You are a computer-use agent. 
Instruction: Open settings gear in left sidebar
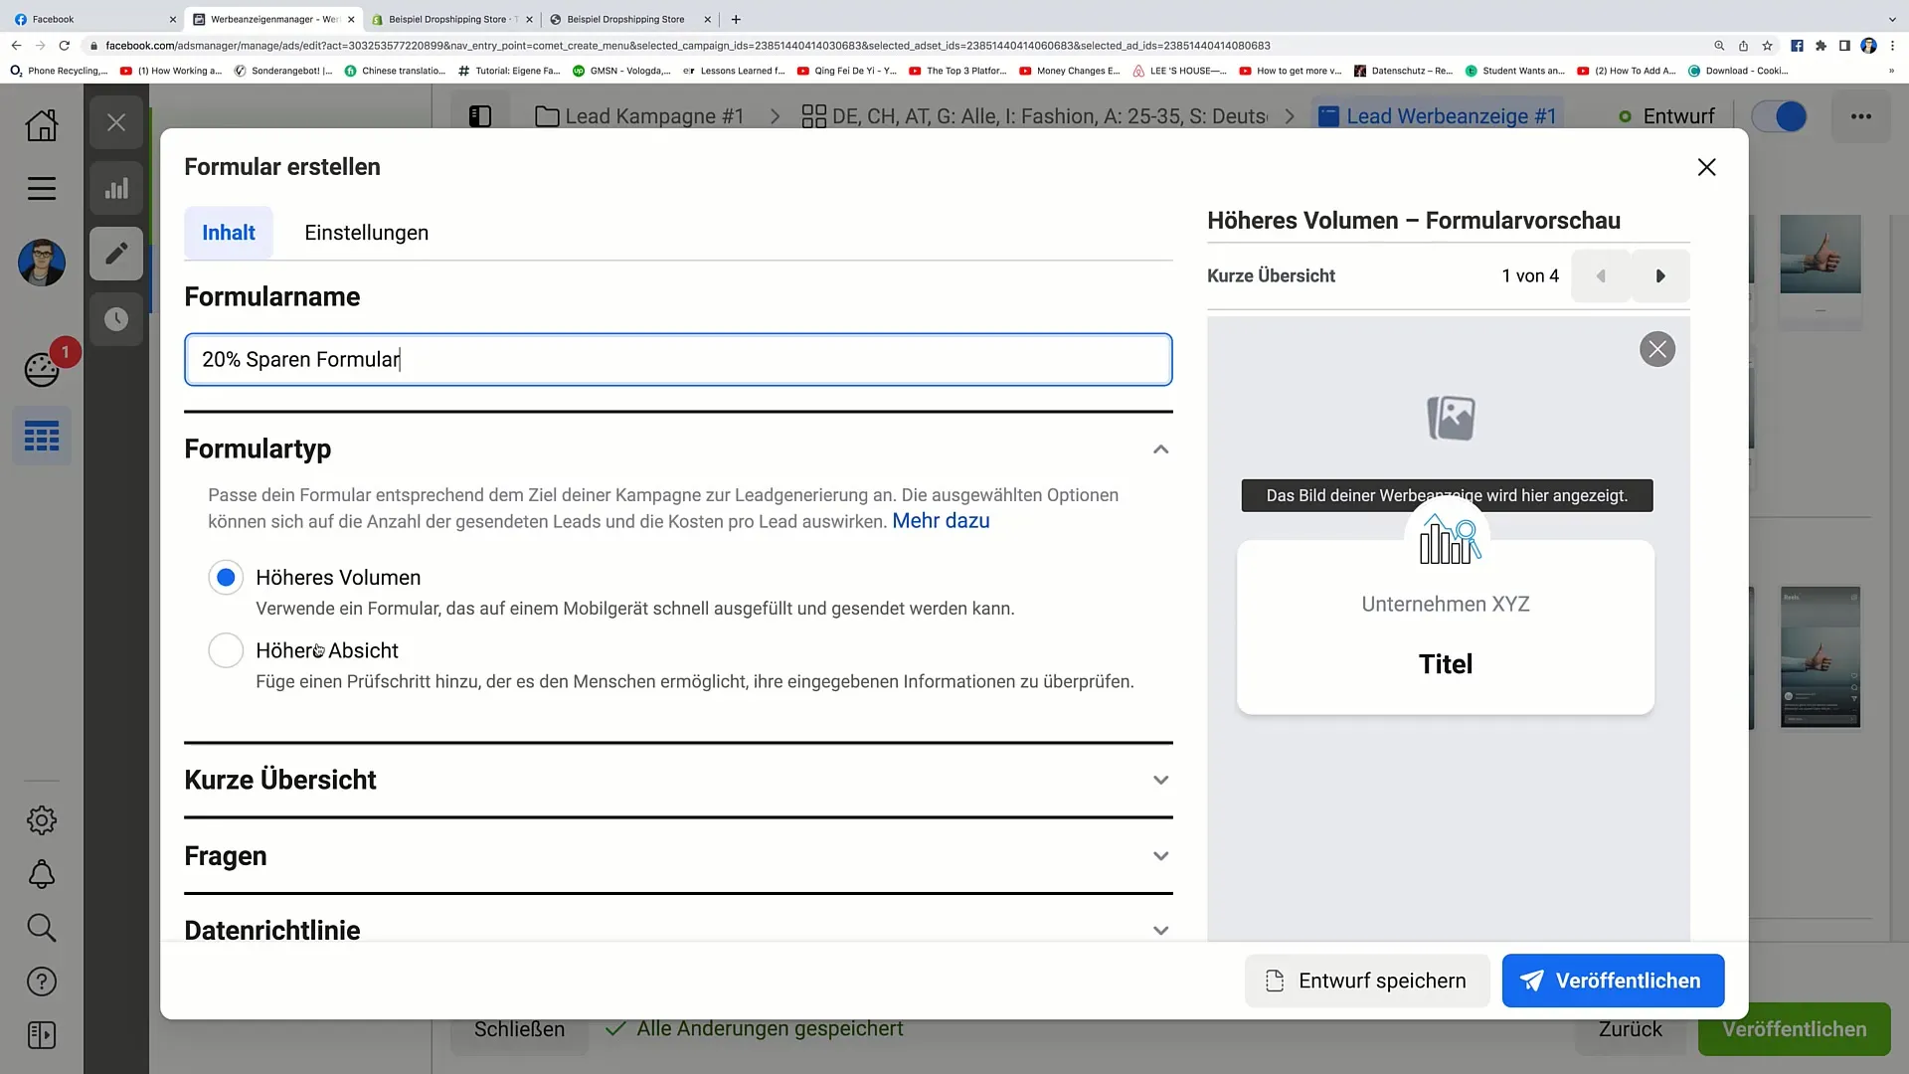[42, 820]
